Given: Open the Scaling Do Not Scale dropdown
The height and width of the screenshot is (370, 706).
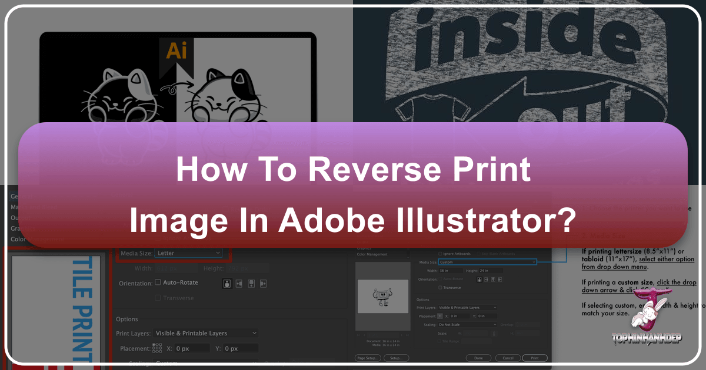Looking at the screenshot, I should pos(467,324).
